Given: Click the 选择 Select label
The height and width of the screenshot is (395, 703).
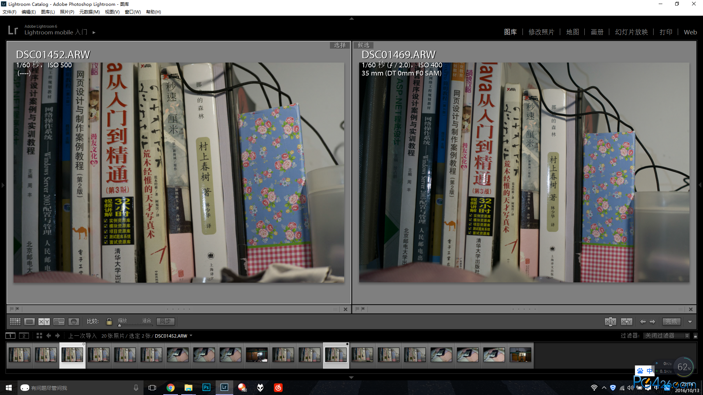Looking at the screenshot, I should [x=340, y=45].
